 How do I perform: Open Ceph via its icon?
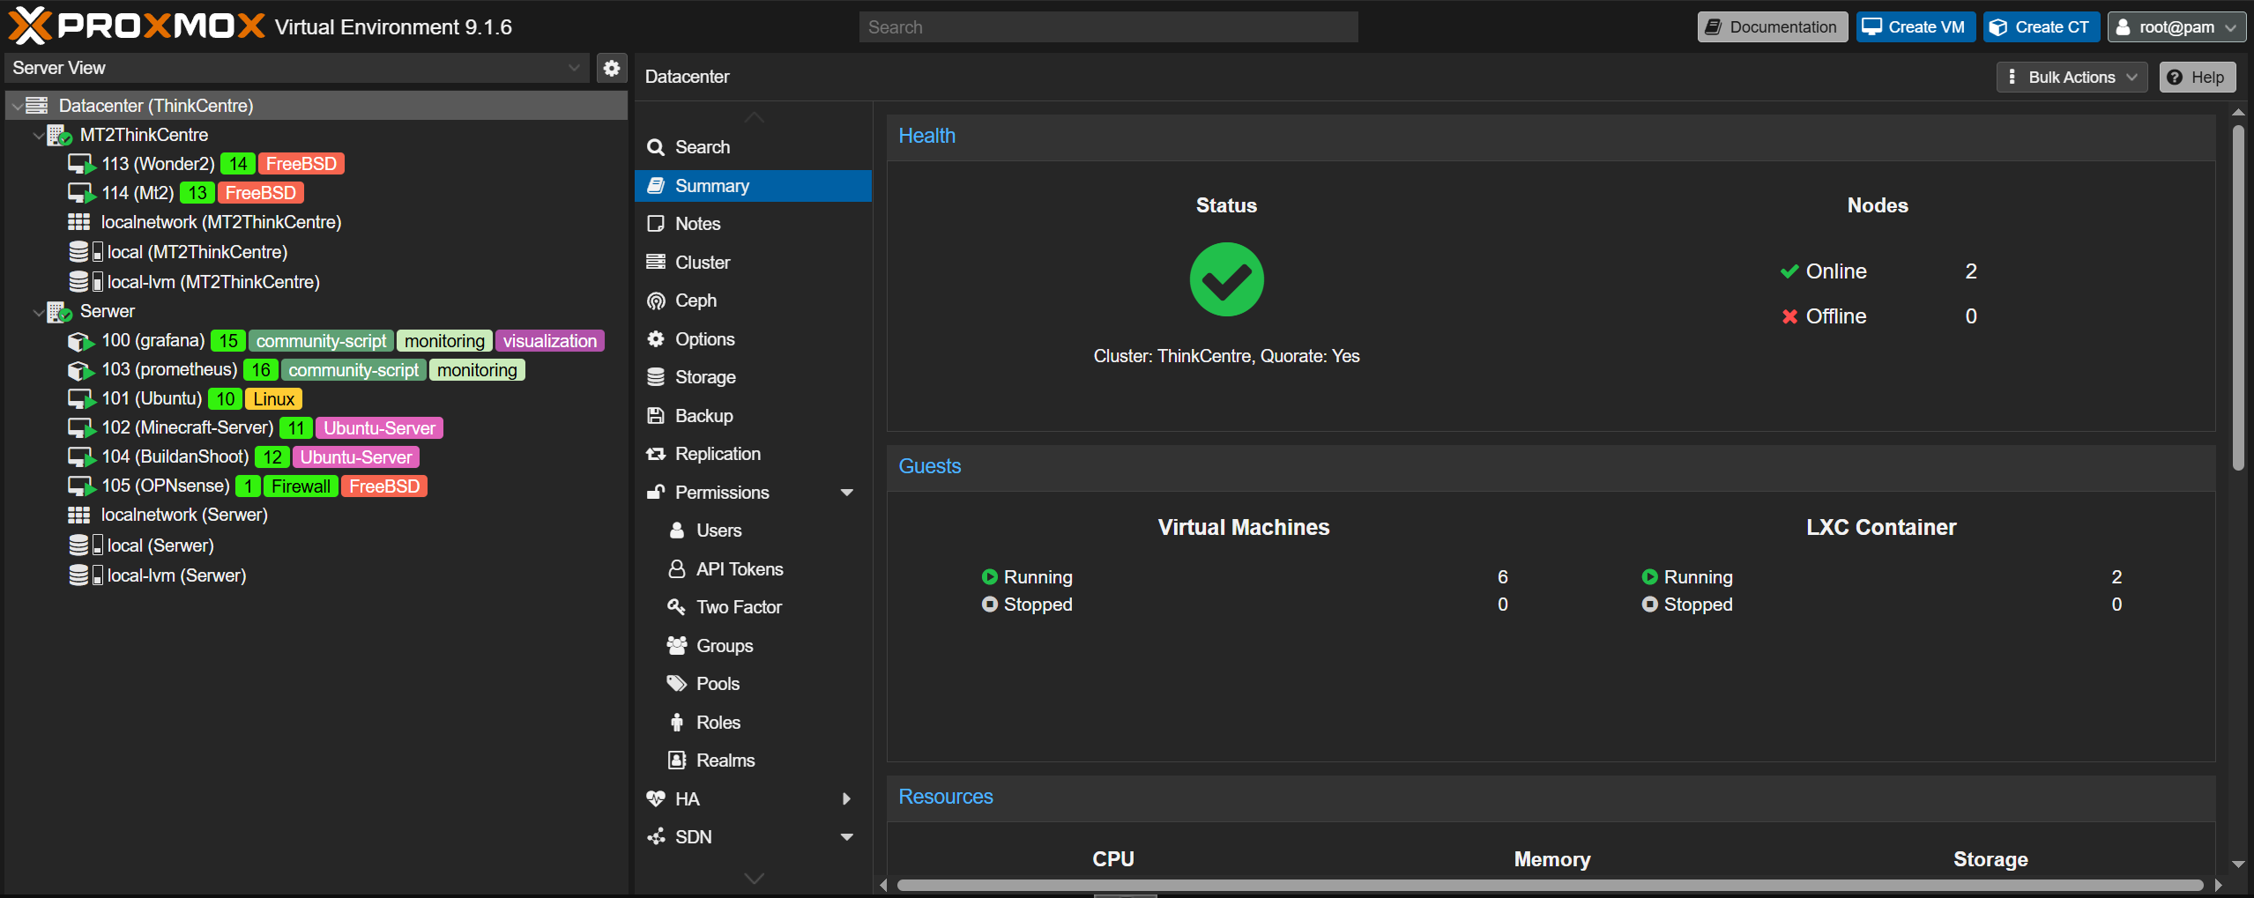pos(656,301)
